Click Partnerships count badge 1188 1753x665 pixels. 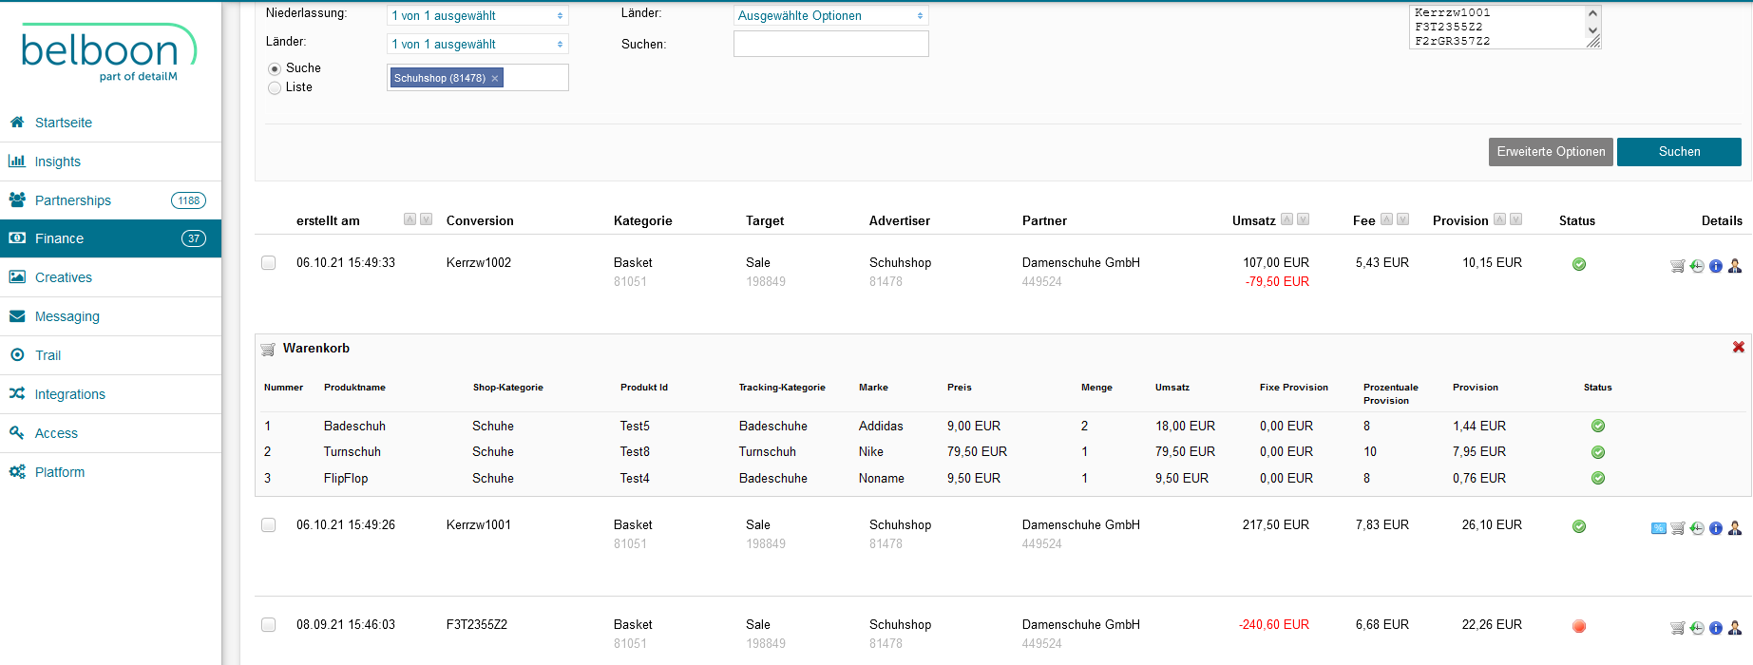pos(188,200)
